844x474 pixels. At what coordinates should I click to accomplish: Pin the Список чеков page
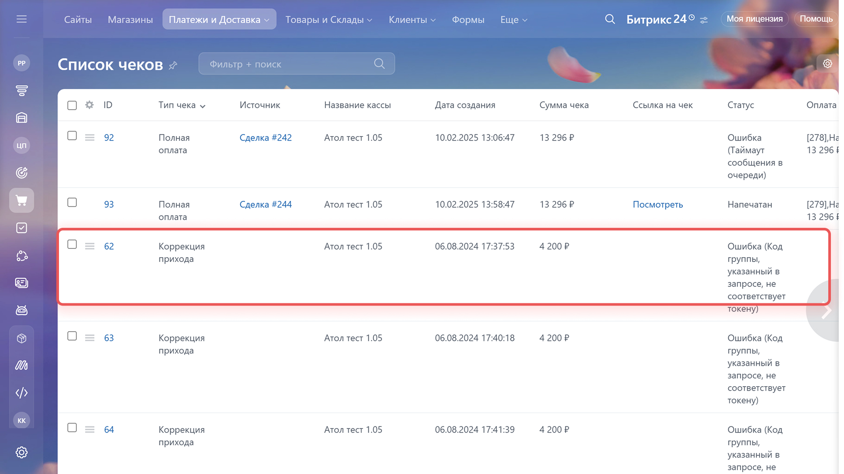pyautogui.click(x=173, y=65)
